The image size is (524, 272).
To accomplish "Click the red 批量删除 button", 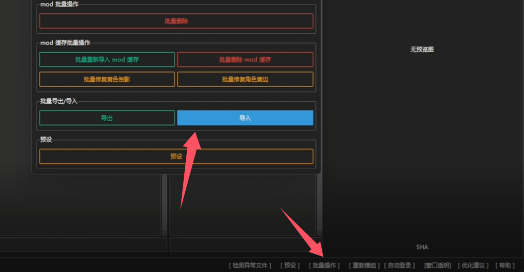I will pos(176,21).
